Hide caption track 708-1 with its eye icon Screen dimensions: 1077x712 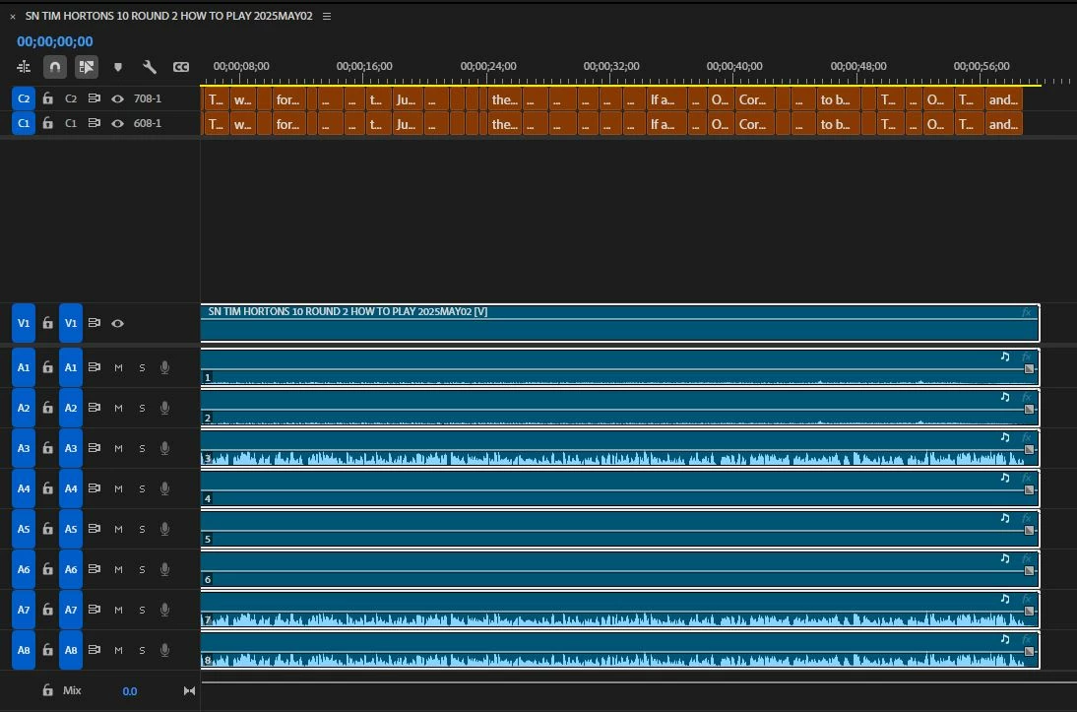coord(117,98)
